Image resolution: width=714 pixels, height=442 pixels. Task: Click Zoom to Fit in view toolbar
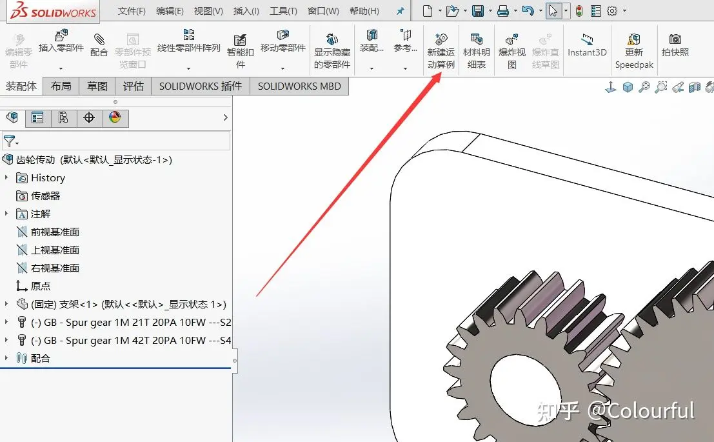[x=644, y=86]
